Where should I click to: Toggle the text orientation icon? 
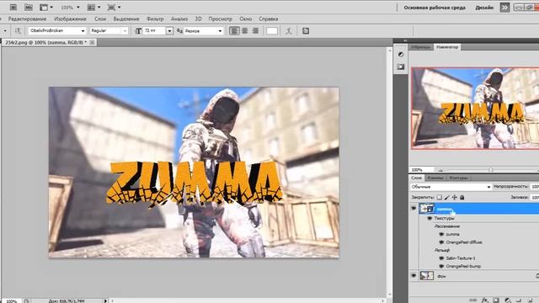click(x=18, y=31)
